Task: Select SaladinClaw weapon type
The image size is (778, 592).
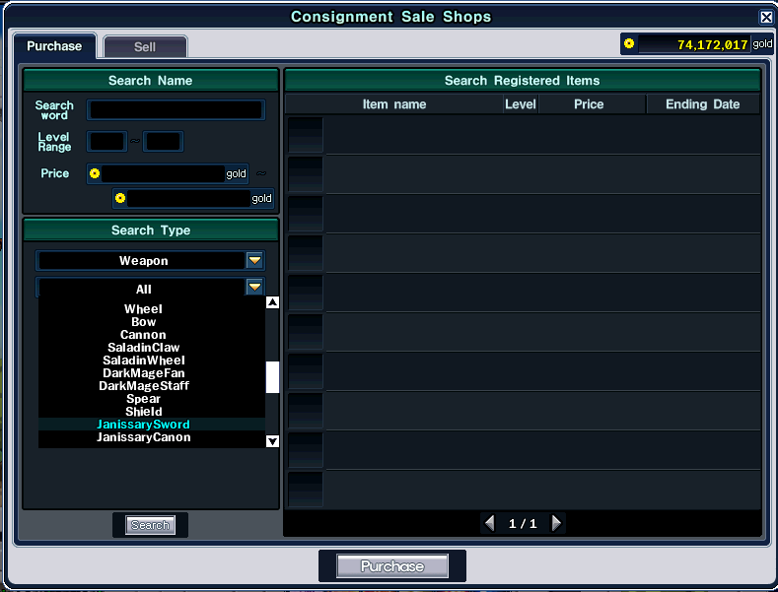Action: pyautogui.click(x=143, y=348)
